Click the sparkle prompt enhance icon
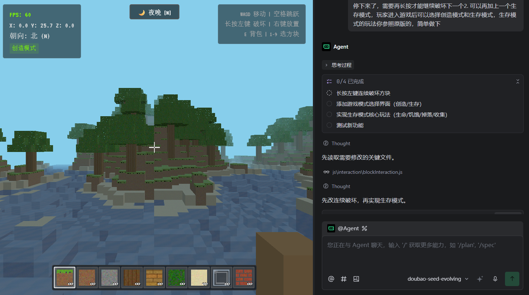This screenshot has height=295, width=529. pos(480,279)
